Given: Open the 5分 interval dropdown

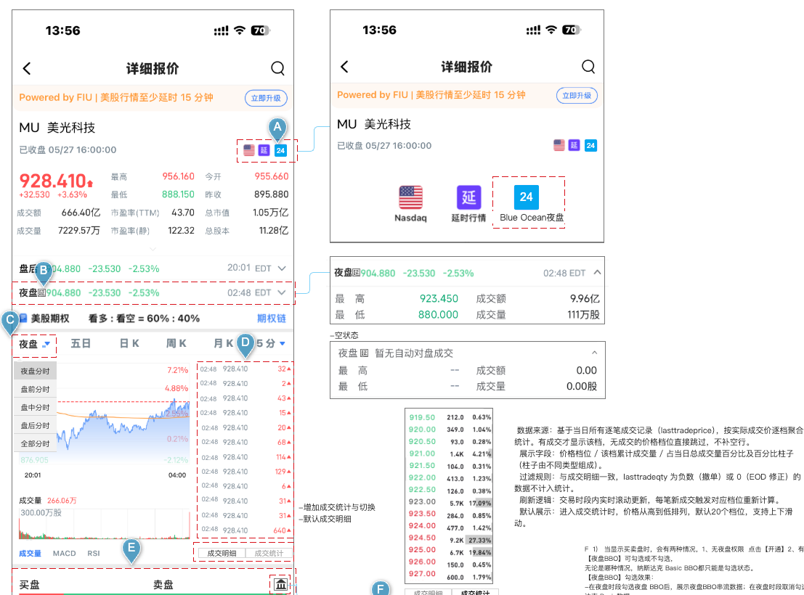Looking at the screenshot, I should click(x=271, y=343).
